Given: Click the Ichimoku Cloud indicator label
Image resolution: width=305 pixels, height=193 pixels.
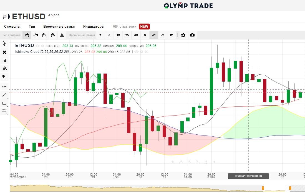Looking at the screenshot, I should pos(42,52).
